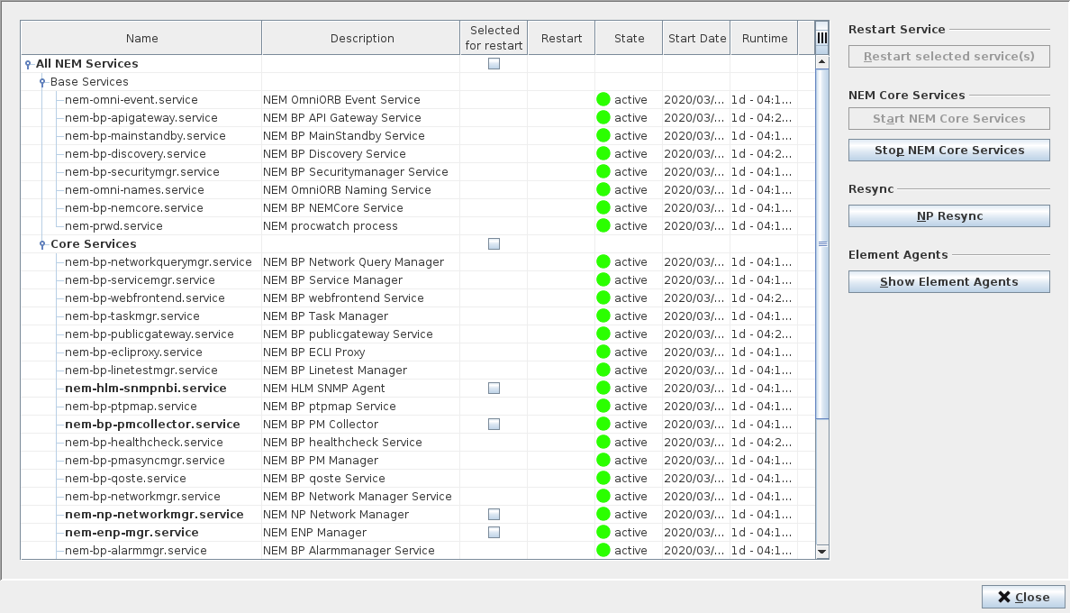This screenshot has height=613, width=1070.
Task: Select nem-bp-pmcollector.service for restart
Action: click(x=494, y=425)
